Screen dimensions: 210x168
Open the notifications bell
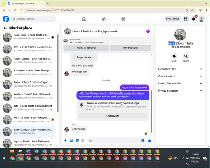[x=194, y=19]
